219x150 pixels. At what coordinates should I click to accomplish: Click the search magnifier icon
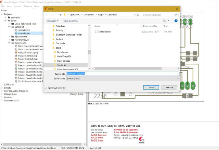176,15
